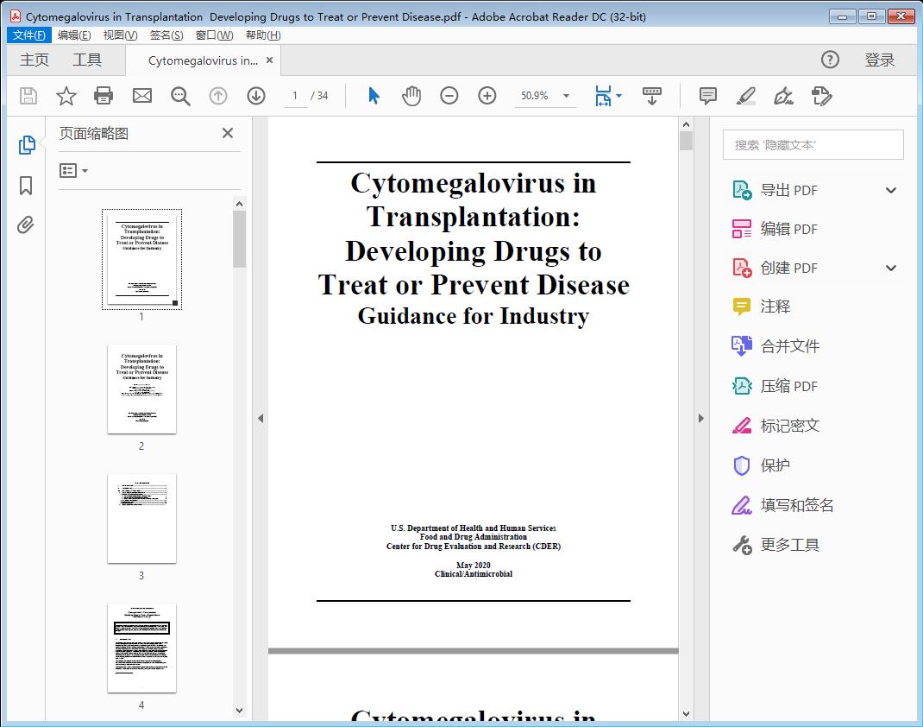Select the highlight text tool
Image resolution: width=923 pixels, height=727 pixels.
[x=747, y=96]
